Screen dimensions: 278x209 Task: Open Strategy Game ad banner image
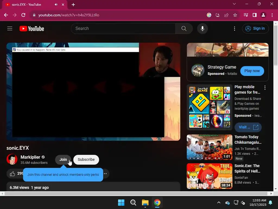click(228, 50)
